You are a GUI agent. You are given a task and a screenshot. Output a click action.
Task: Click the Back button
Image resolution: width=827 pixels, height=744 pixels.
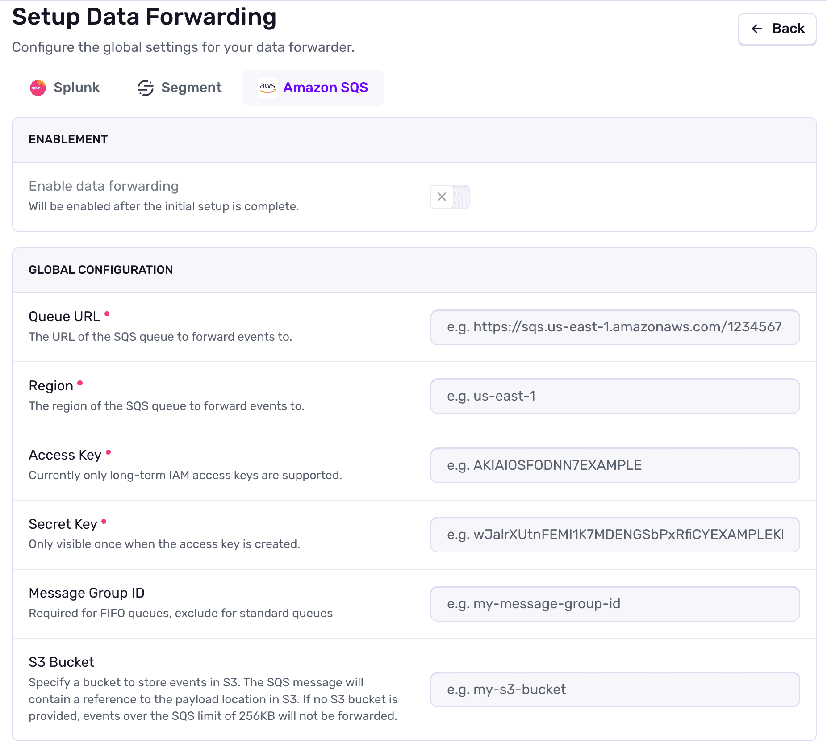[x=777, y=29]
